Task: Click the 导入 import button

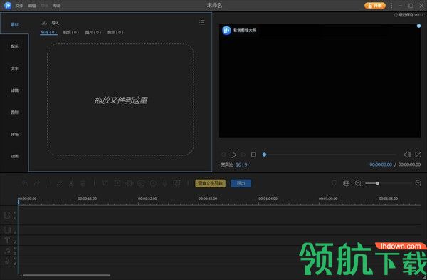Action: (56, 23)
